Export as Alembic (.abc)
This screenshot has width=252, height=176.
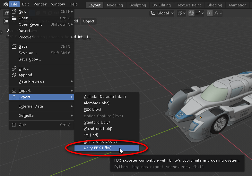(107, 103)
